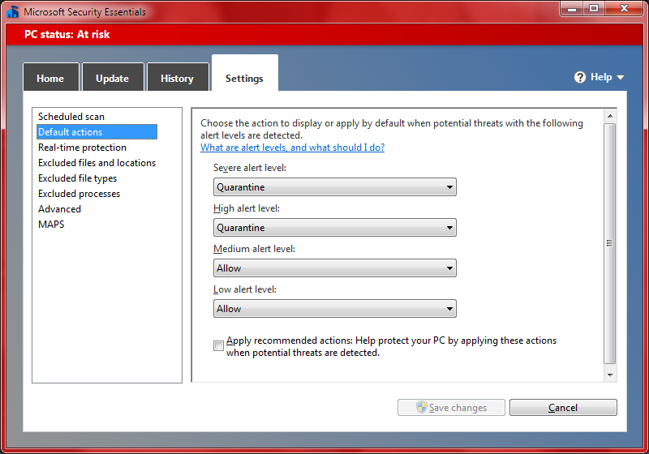The width and height of the screenshot is (649, 454).
Task: Select Default actions in settings list
Action: [97, 132]
